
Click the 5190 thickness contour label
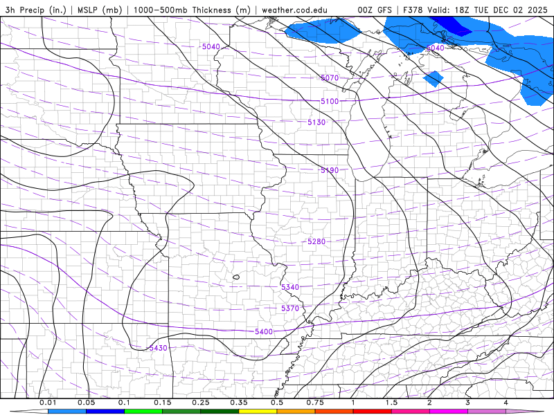330,170
